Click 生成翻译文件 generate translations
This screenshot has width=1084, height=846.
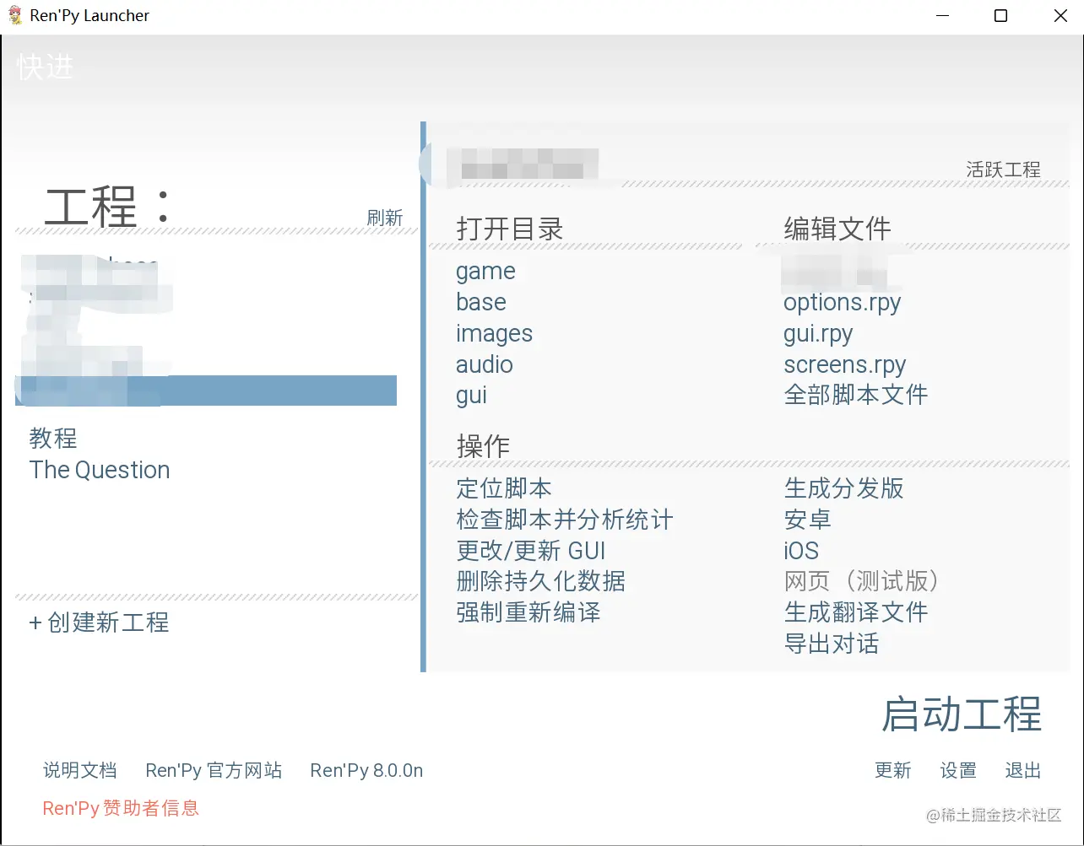pos(855,612)
